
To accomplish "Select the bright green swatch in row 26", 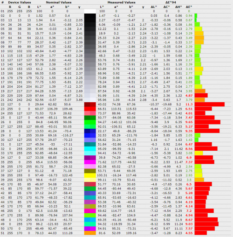I will (x=90, y=122).
